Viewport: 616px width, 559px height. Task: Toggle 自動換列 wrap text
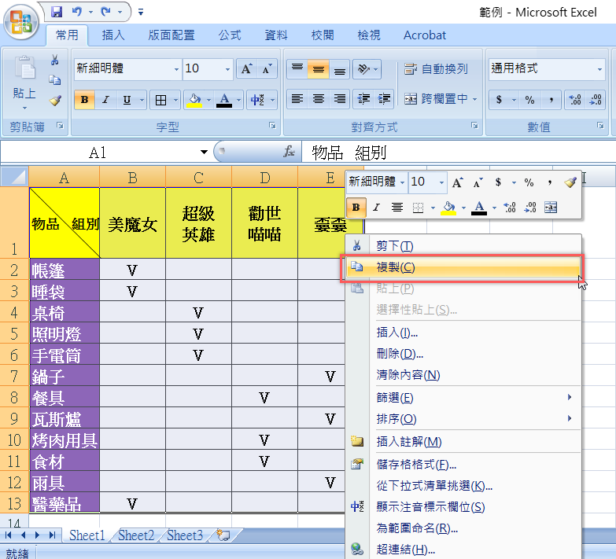[x=436, y=69]
